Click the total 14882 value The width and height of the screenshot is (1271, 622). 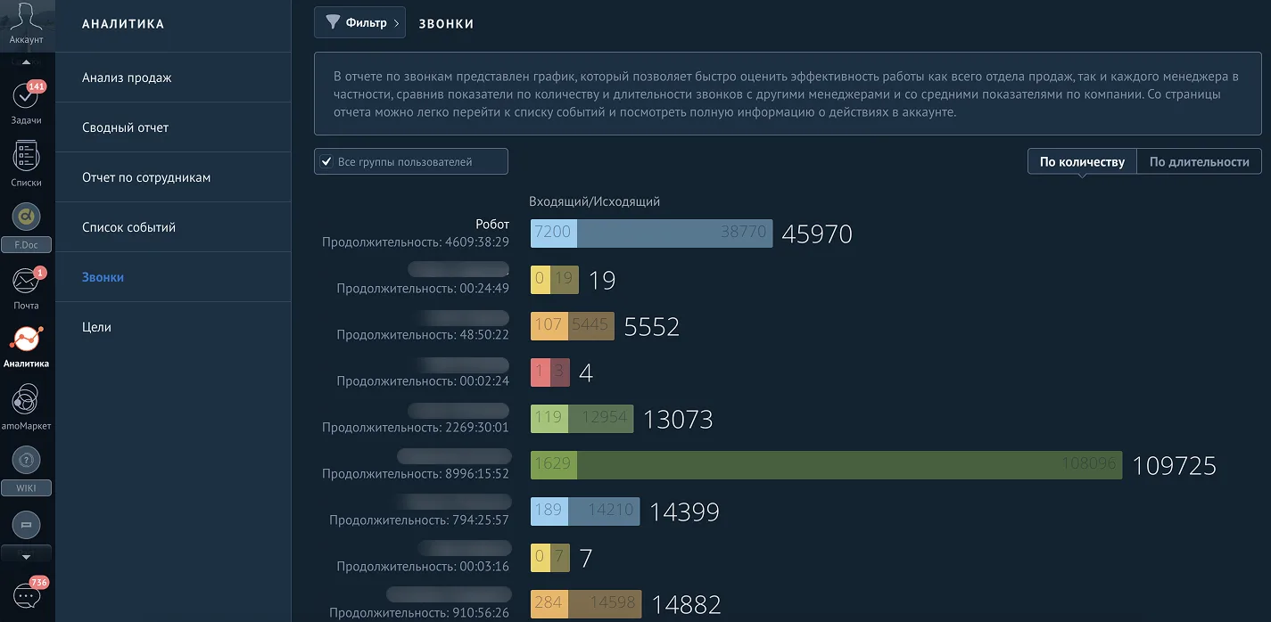(686, 605)
